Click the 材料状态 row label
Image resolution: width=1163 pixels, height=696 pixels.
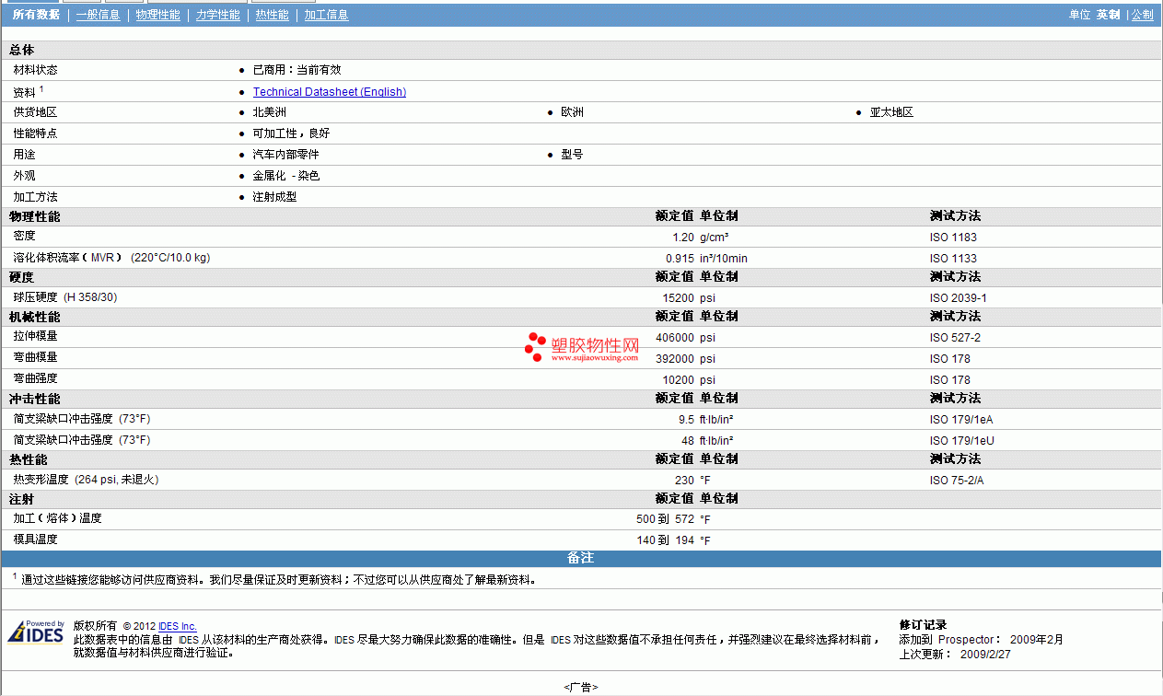point(36,70)
